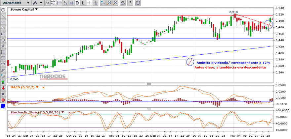Viewport: 291px width, 139px height.
Task: Click the fit-width chart icon
Action: (x=71, y=3)
